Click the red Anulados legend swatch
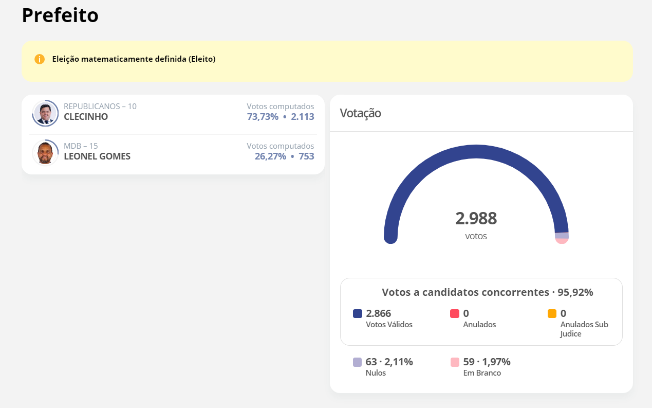This screenshot has width=652, height=408. (455, 313)
